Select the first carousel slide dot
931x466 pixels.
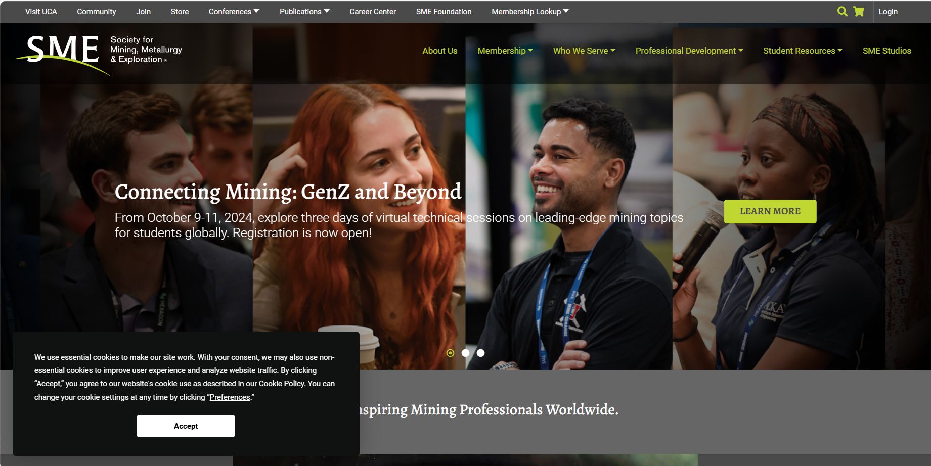click(x=450, y=353)
